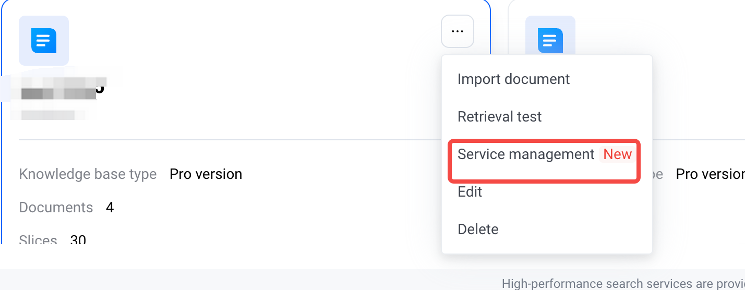Viewport: 745px width, 290px height.
Task: Click the first knowledge base document icon
Action: click(44, 41)
